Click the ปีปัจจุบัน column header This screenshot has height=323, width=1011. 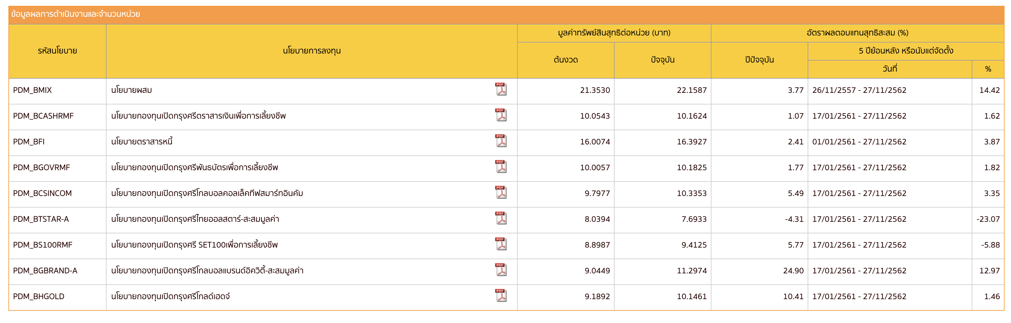coord(759,60)
